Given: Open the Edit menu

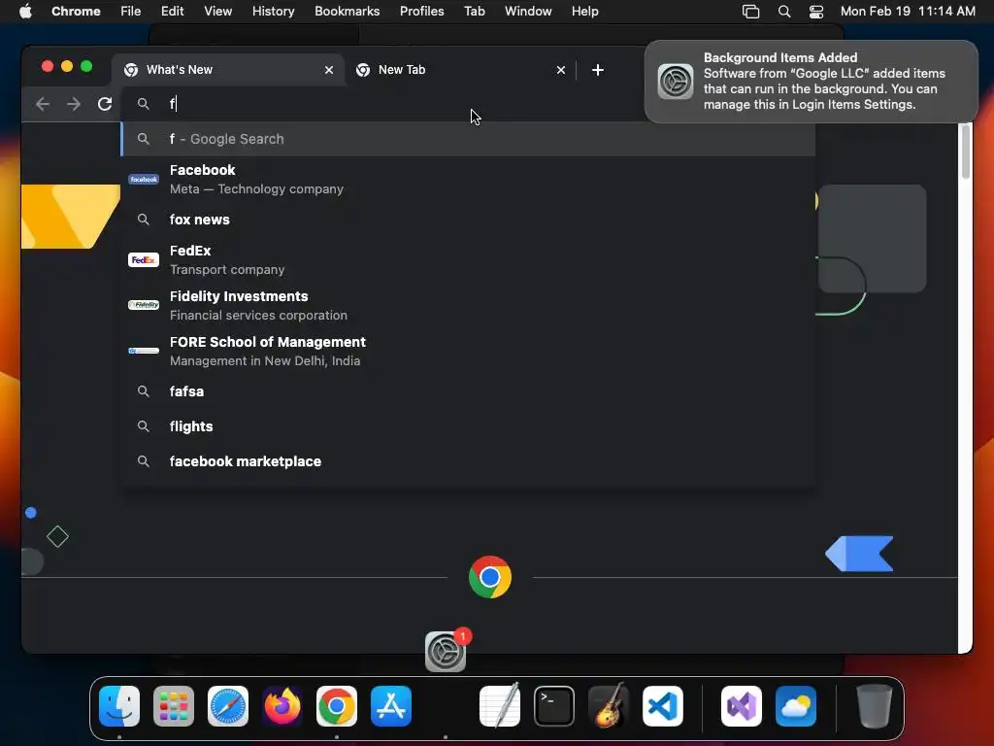Looking at the screenshot, I should [x=172, y=12].
